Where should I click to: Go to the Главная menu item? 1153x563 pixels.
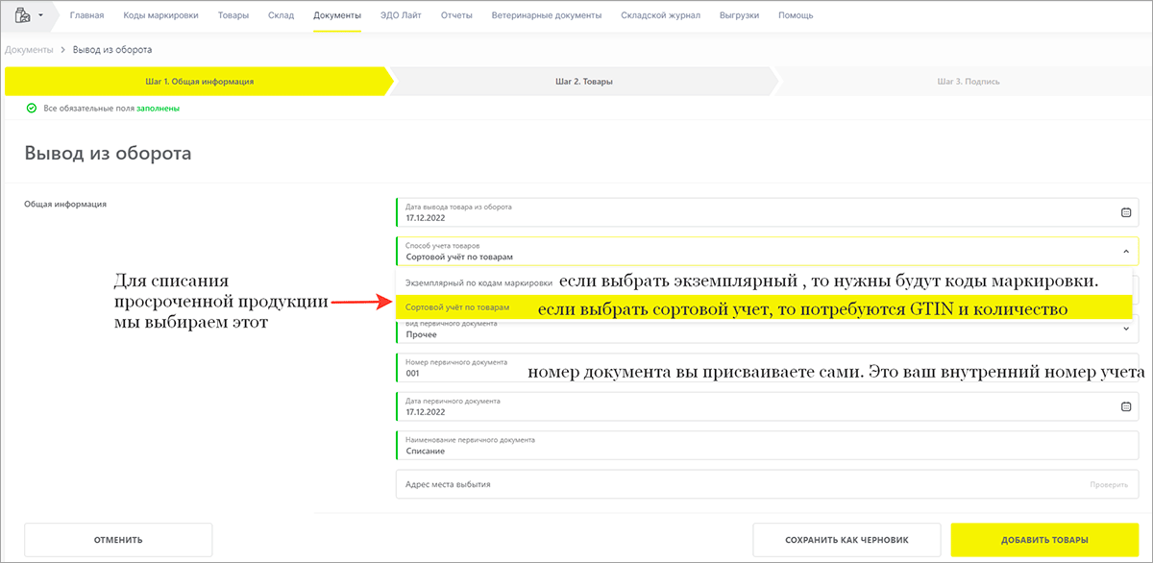(86, 15)
